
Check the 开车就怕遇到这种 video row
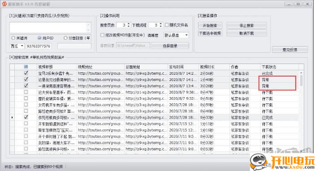tap(26, 124)
